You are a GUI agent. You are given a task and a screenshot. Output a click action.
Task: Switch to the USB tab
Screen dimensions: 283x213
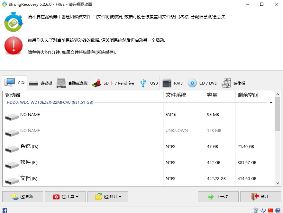coord(148,83)
